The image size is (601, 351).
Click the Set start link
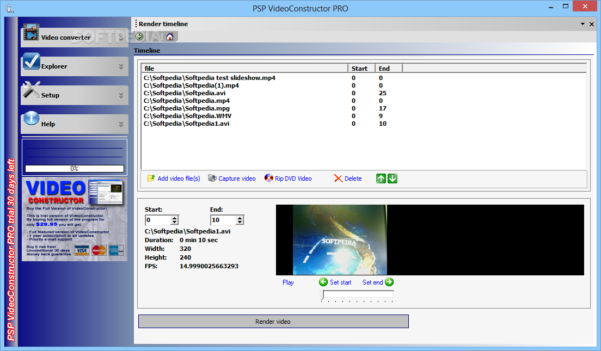340,282
